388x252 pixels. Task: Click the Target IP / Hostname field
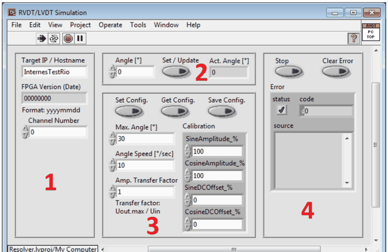tap(55, 72)
